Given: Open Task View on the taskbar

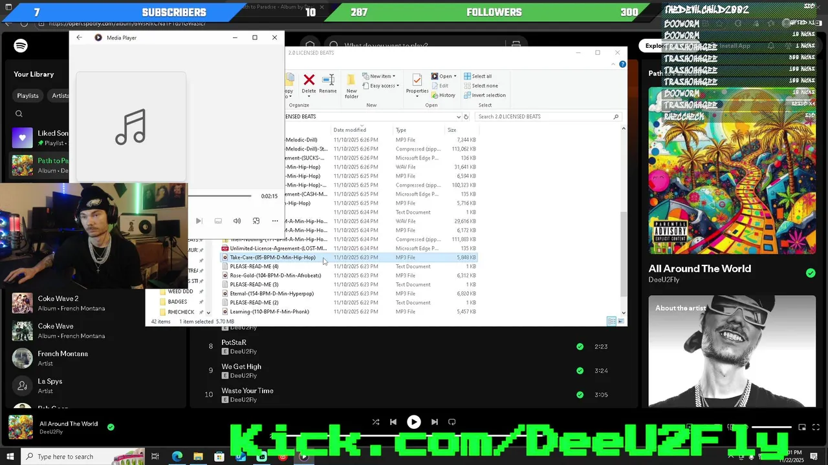Looking at the screenshot, I should pos(155,457).
